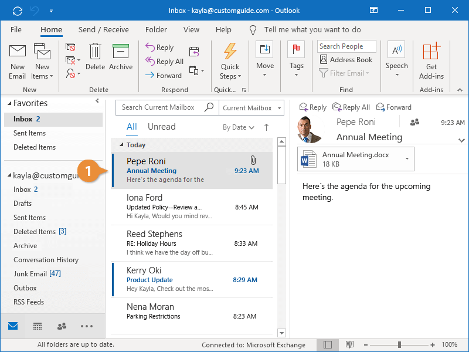Click the magnifying glass search icon

click(x=209, y=107)
